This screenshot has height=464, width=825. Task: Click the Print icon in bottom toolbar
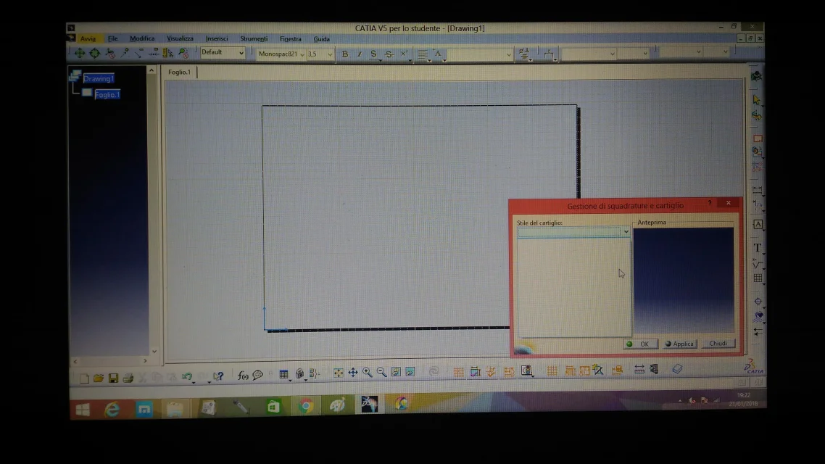point(128,378)
